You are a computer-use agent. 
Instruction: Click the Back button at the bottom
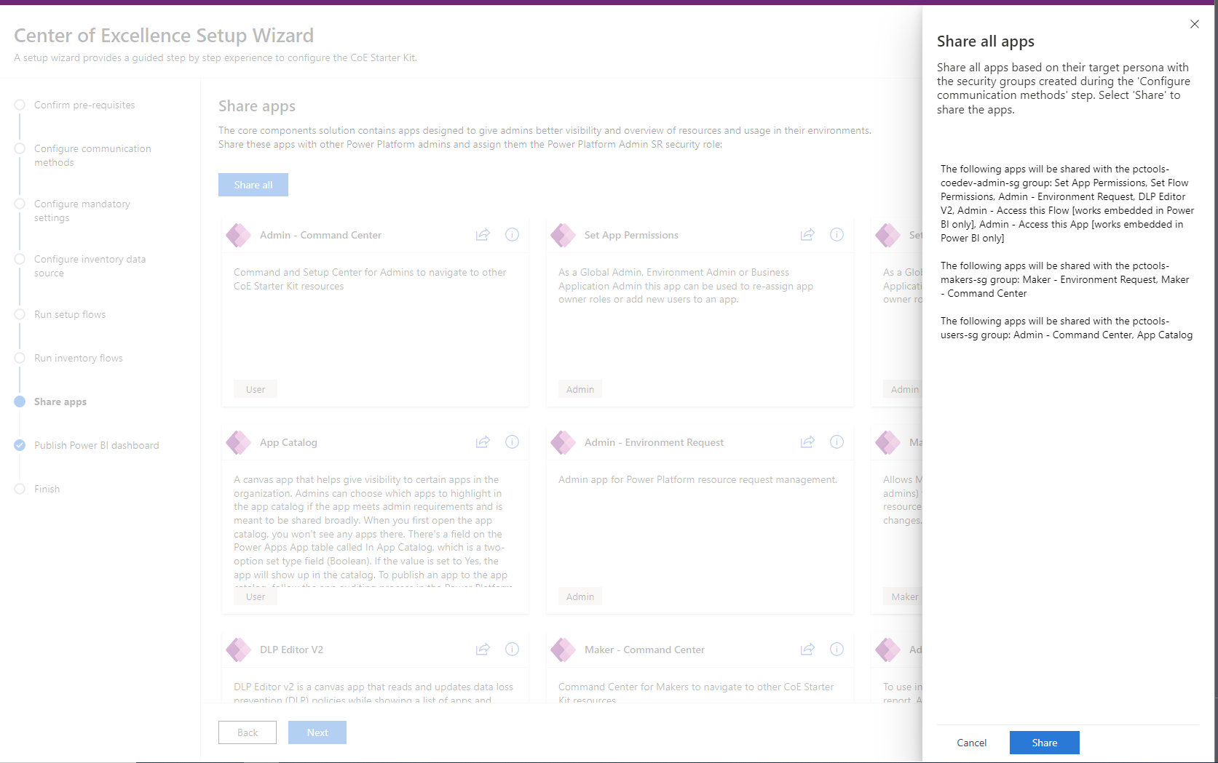tap(247, 732)
